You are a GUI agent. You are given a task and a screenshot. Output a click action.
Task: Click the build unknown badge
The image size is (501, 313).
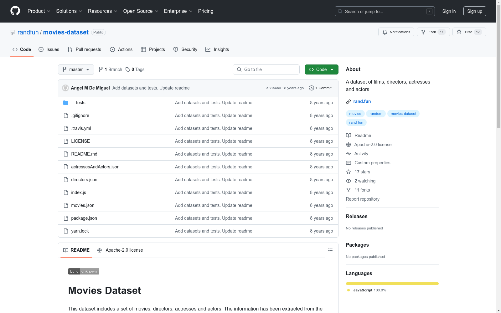click(84, 271)
